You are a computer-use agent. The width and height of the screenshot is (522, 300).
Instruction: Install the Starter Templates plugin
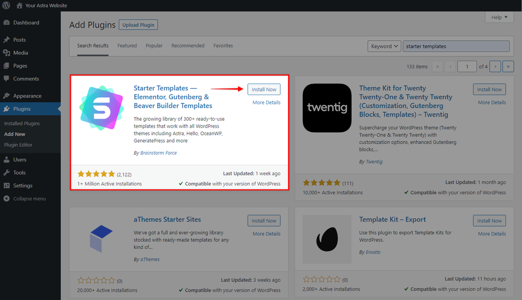tap(264, 89)
